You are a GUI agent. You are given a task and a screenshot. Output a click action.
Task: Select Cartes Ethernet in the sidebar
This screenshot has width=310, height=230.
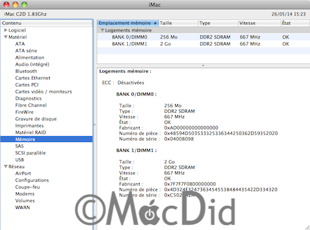pos(33,78)
